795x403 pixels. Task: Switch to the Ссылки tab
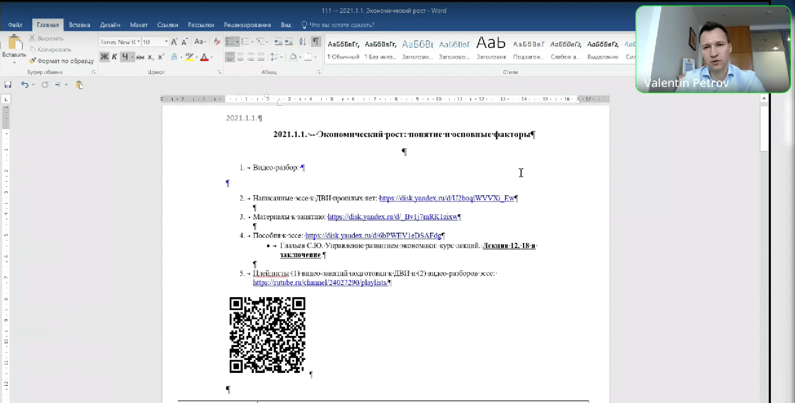[x=168, y=25]
